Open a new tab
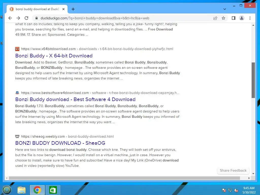The image size is (260, 195). [x=73, y=9]
